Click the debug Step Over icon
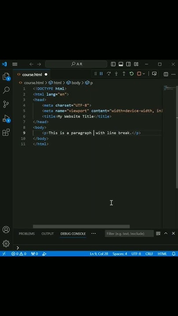 109,74
